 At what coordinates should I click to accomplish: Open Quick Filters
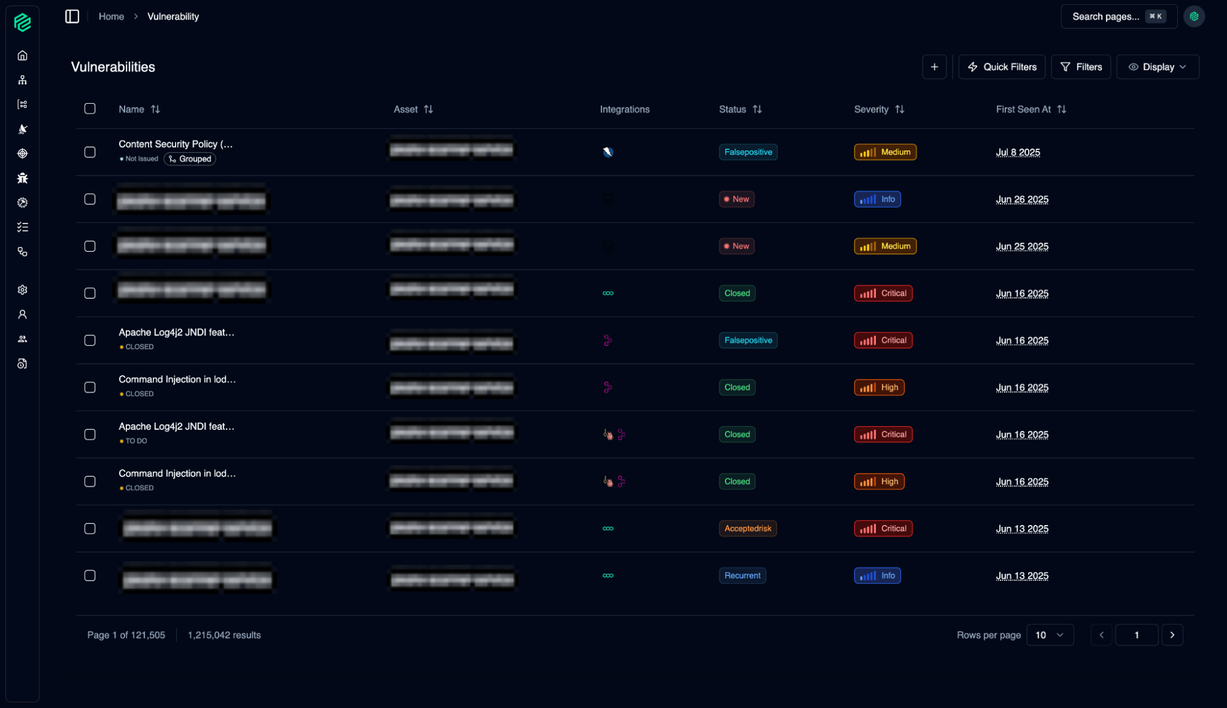(x=1002, y=67)
